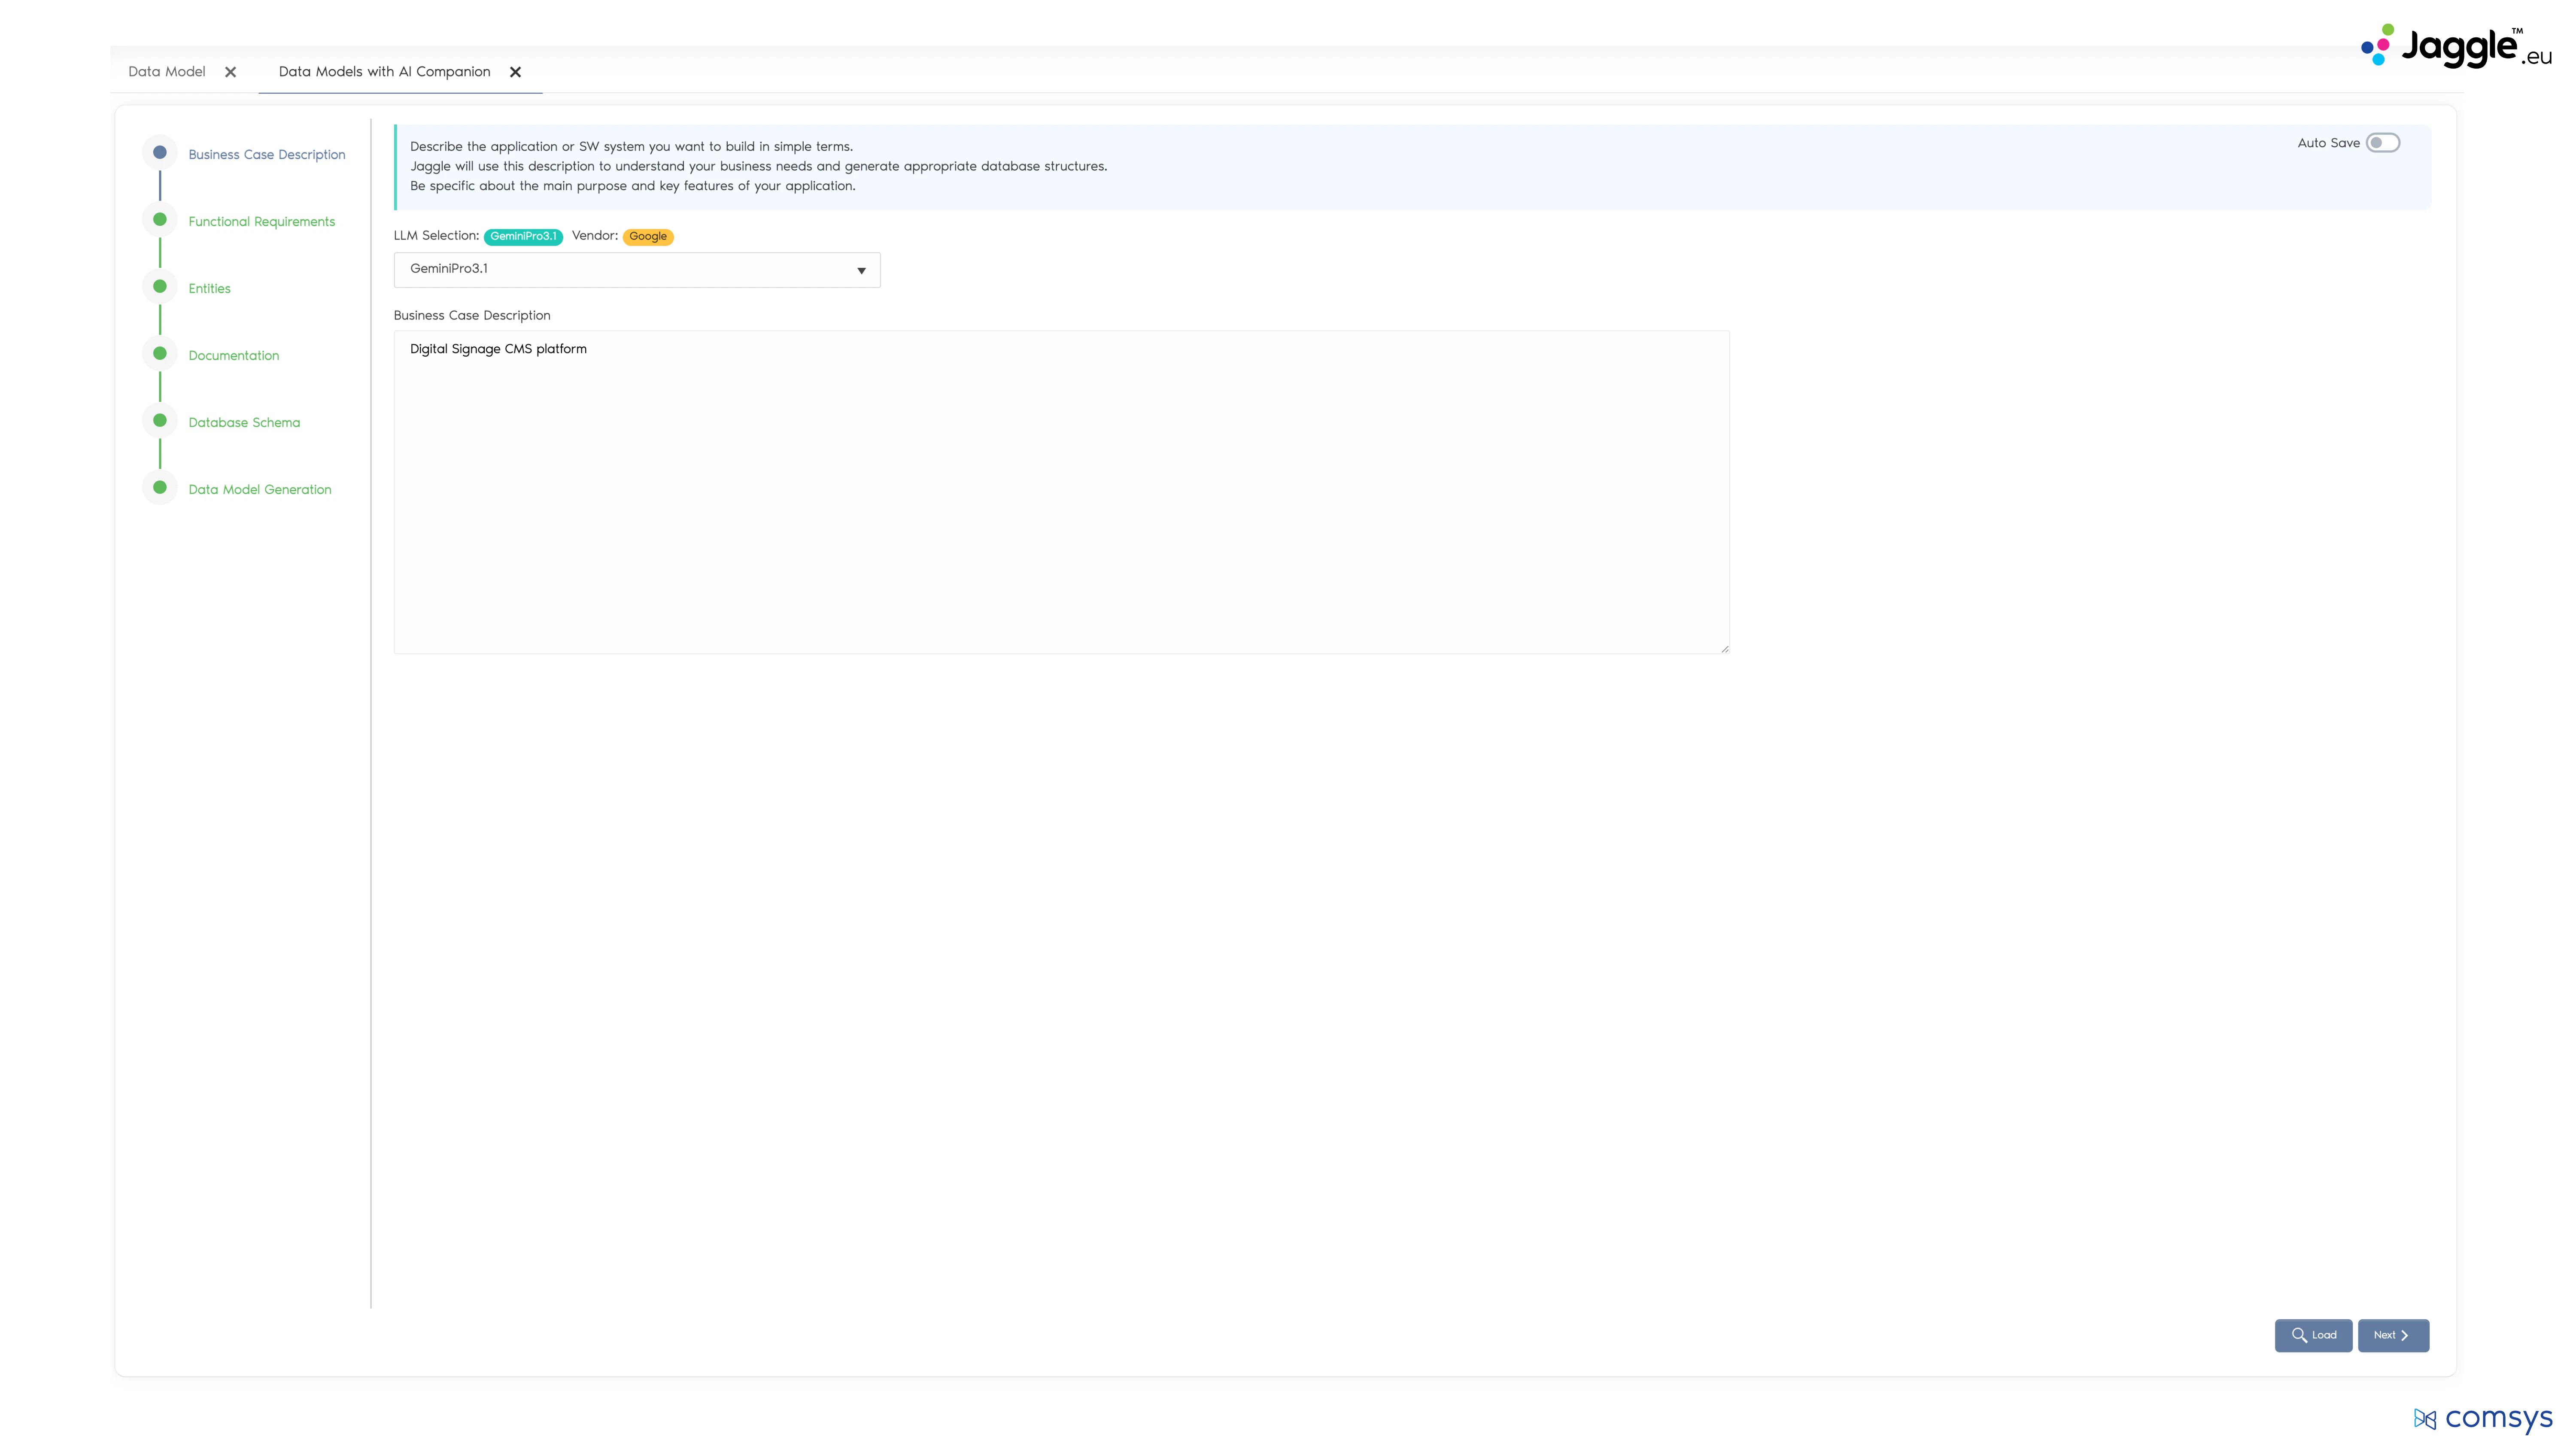Select the Entities step indicator
This screenshot has width=2576, height=1449.
160,286
